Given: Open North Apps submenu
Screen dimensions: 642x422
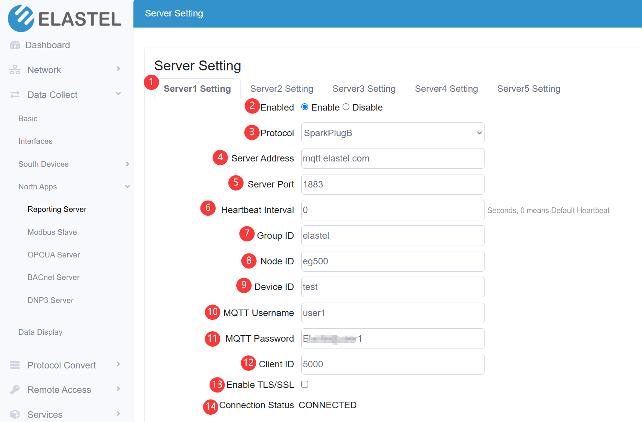Looking at the screenshot, I should coord(37,187).
